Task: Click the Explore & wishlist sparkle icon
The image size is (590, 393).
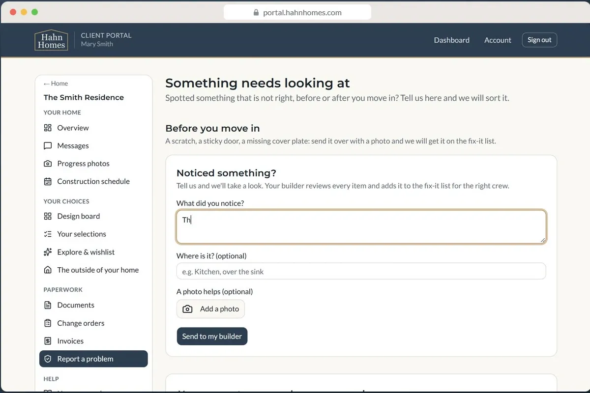Action: (48, 252)
